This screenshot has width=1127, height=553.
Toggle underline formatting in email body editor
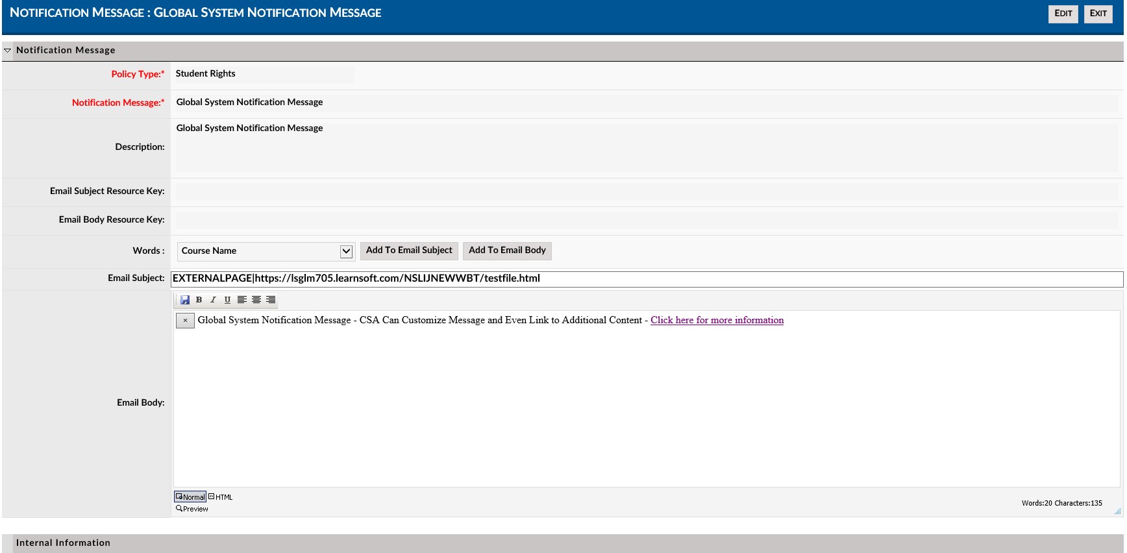pos(227,300)
